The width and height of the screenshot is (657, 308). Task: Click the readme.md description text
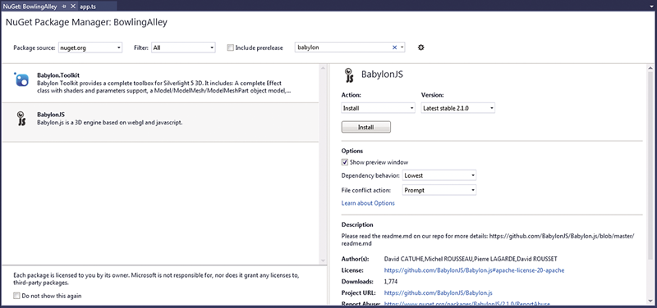pyautogui.click(x=488, y=239)
